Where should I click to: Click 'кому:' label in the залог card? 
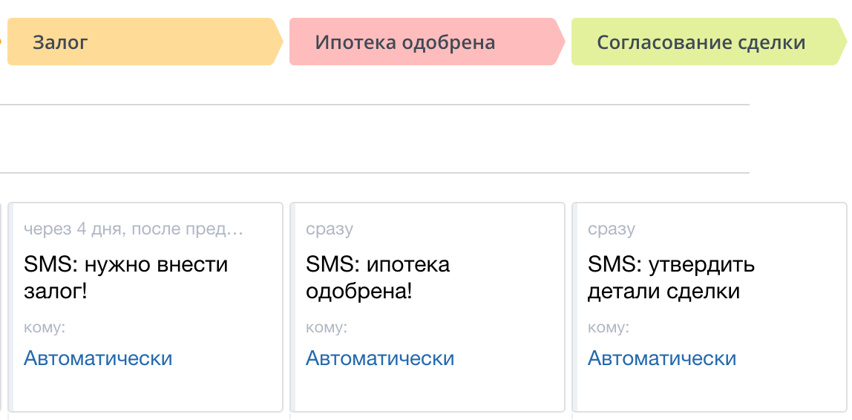(45, 327)
